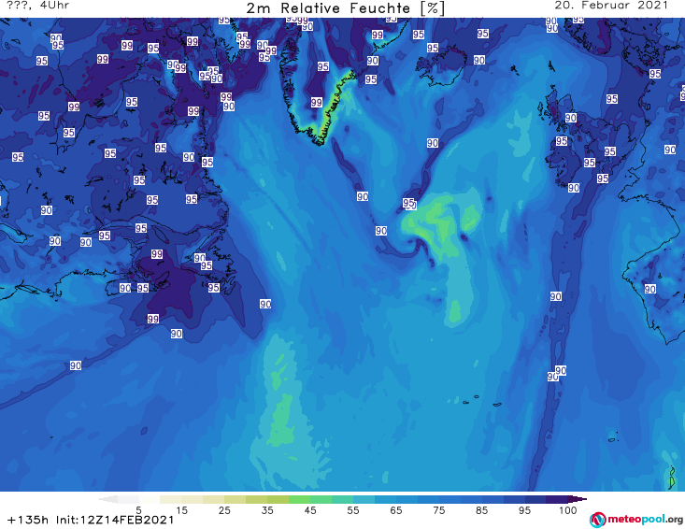The image size is (685, 529).
Task: Click the red circular meteopool logo icon
Action: click(597, 520)
